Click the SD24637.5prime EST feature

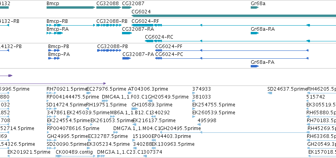pyautogui.click(x=270, y=93)
